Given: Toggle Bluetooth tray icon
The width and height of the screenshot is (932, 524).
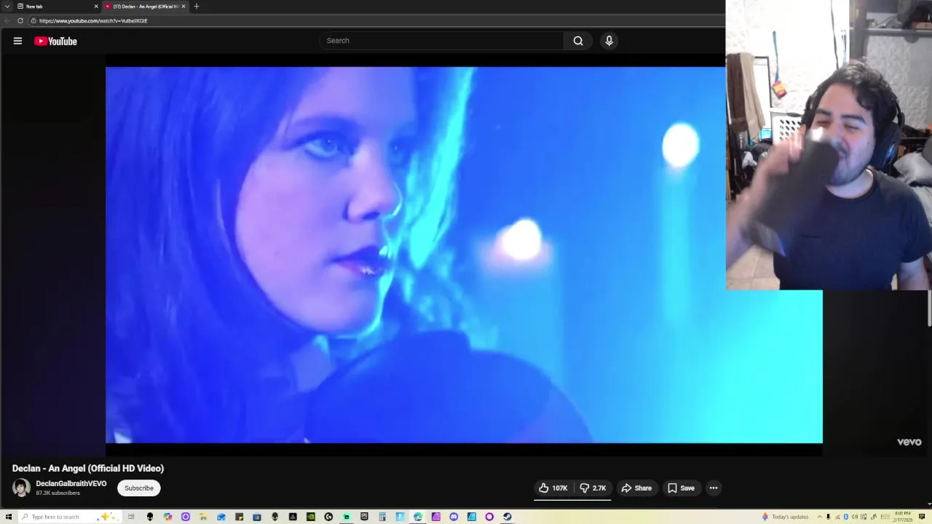Looking at the screenshot, I should pos(846,517).
